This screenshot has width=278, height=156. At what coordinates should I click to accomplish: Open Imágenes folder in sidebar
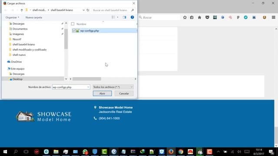tap(18, 34)
